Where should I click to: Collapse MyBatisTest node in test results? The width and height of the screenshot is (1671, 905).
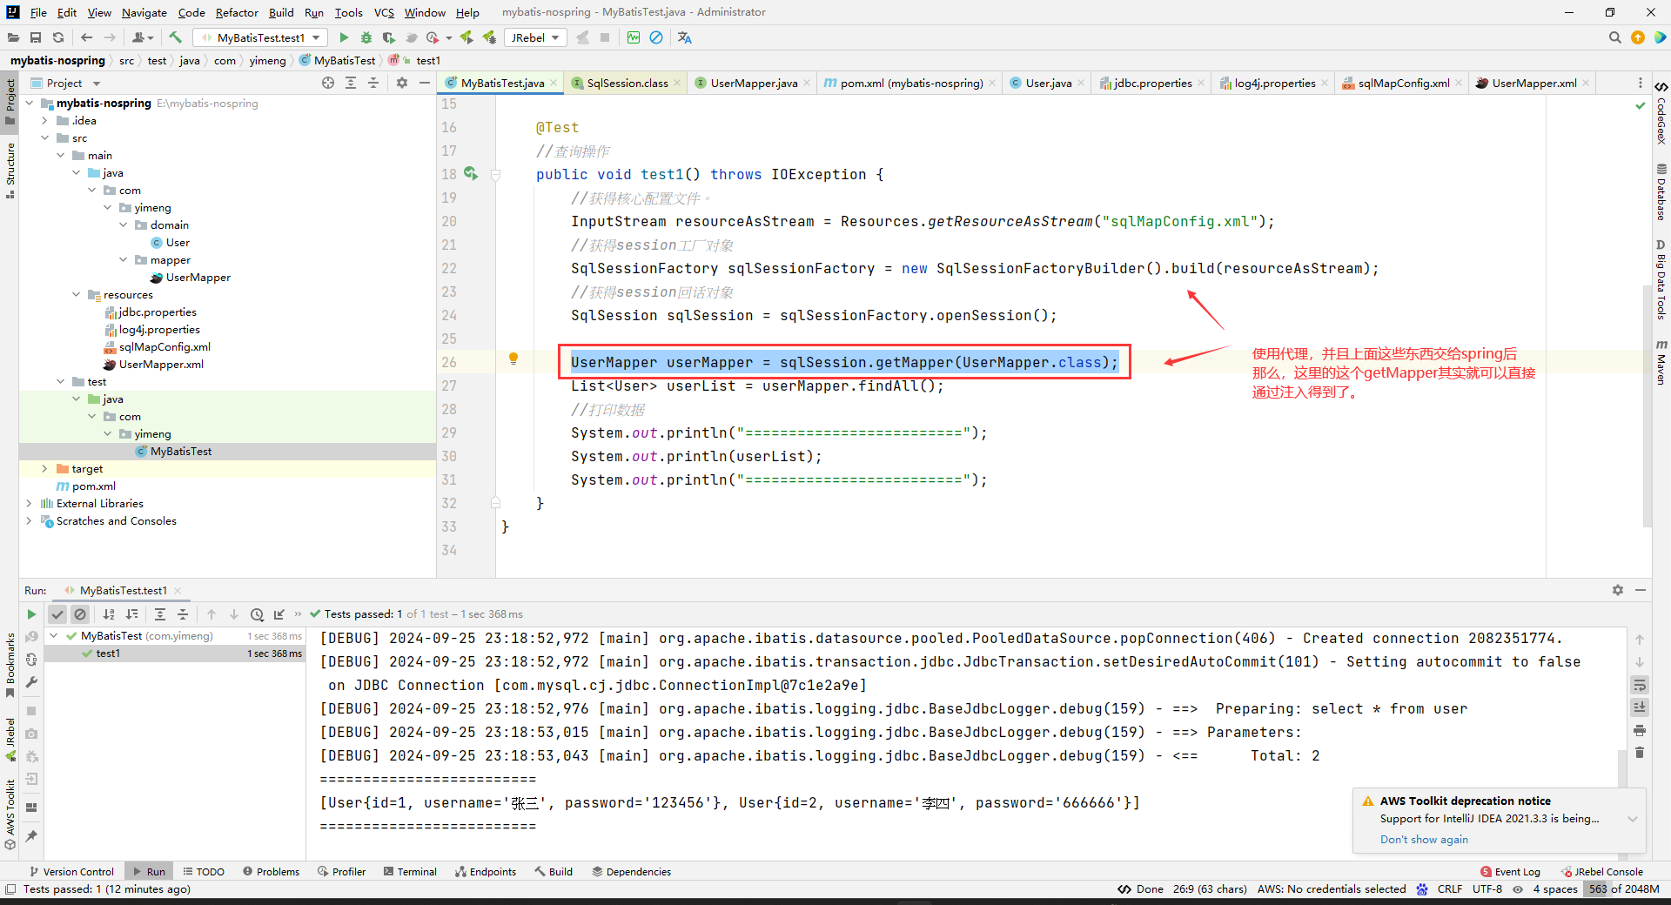[54, 635]
